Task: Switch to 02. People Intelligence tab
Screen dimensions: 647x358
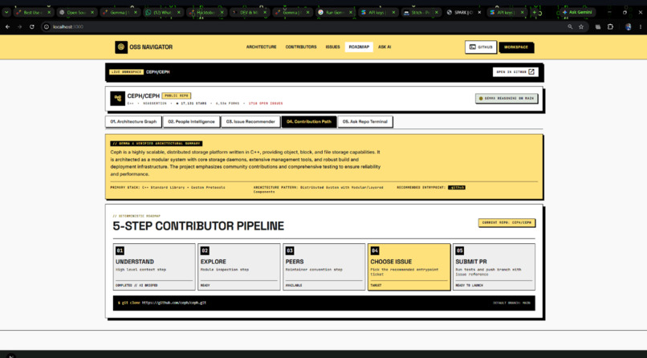Action: pos(192,122)
